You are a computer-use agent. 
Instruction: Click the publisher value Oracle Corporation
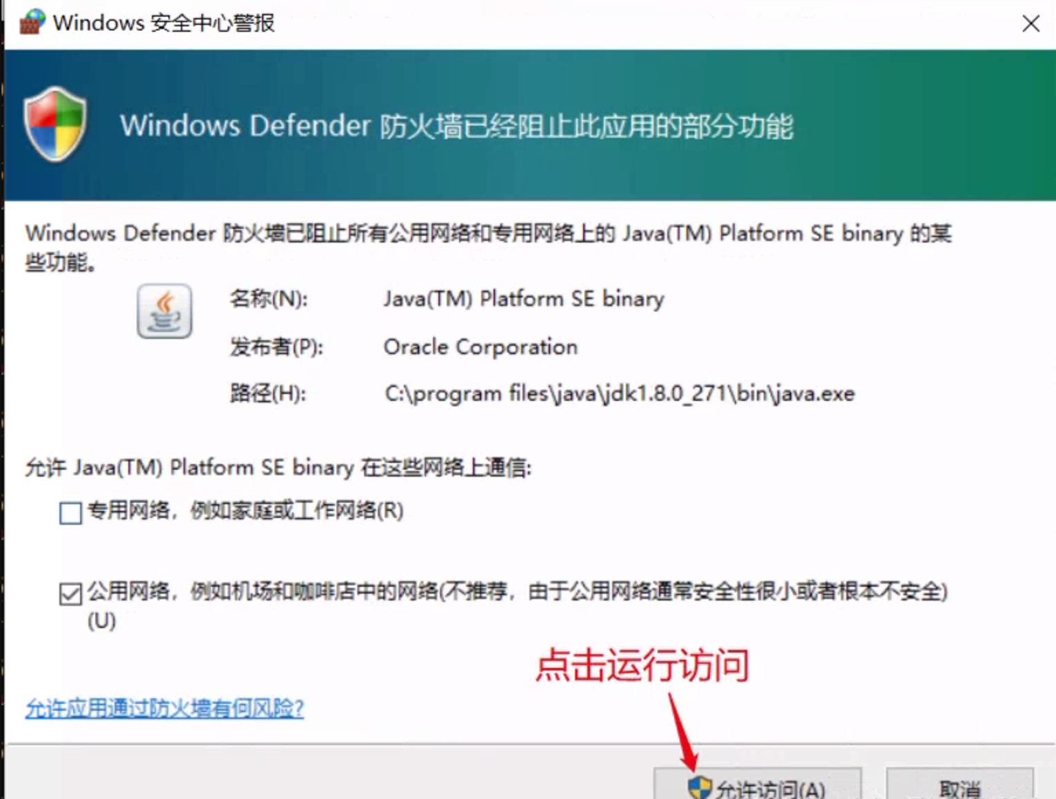tap(480, 346)
